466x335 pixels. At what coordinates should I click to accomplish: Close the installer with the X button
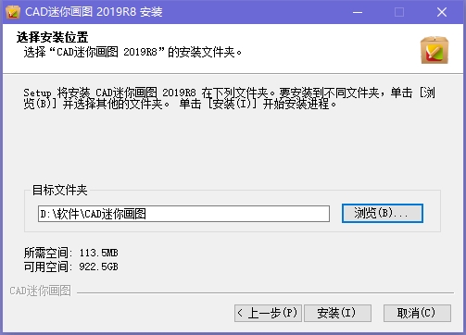tap(442, 12)
